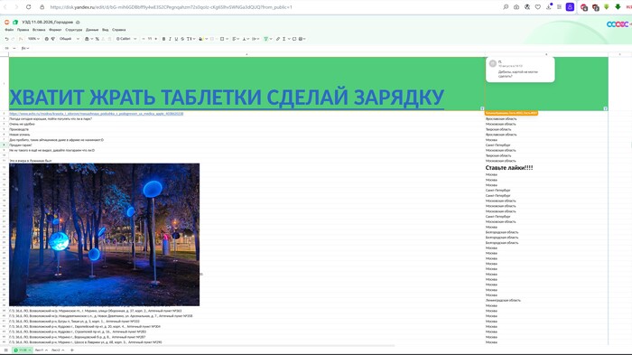Open the Формат menu

[55, 30]
